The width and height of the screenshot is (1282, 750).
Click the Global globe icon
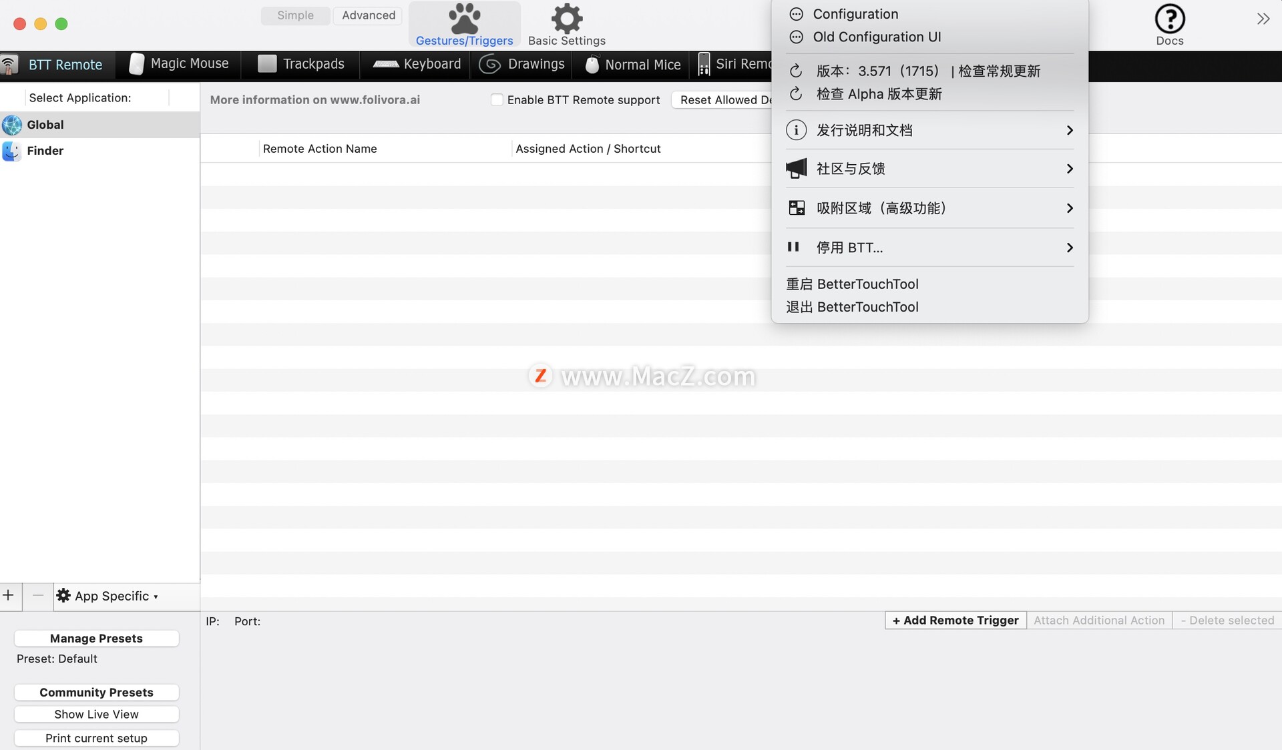pyautogui.click(x=12, y=125)
